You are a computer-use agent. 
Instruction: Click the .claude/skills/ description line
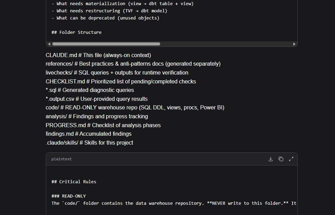(89, 143)
